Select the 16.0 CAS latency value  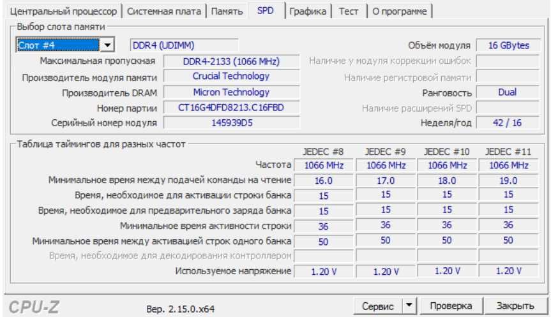click(x=324, y=181)
